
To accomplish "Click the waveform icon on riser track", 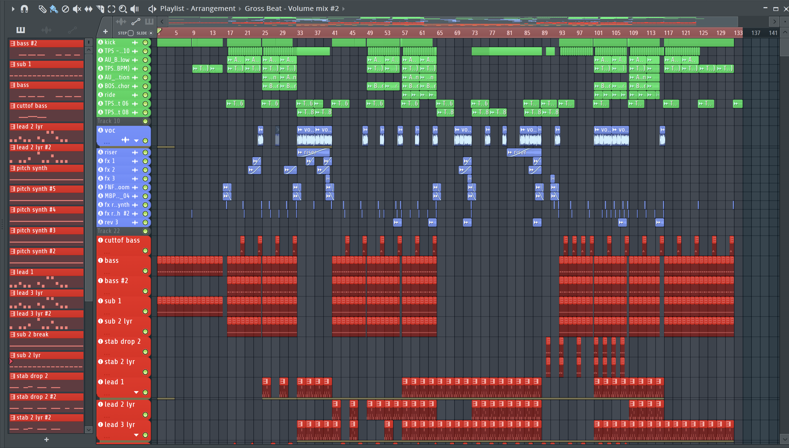I will (135, 152).
